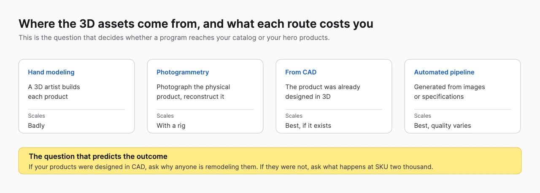Click the yellow callout text about SKU two thousand
This screenshot has width=540, height=193.
point(231,167)
